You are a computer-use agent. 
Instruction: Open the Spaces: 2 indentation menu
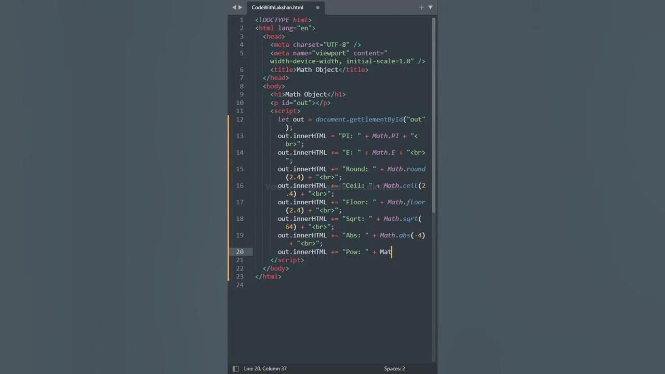pos(394,368)
